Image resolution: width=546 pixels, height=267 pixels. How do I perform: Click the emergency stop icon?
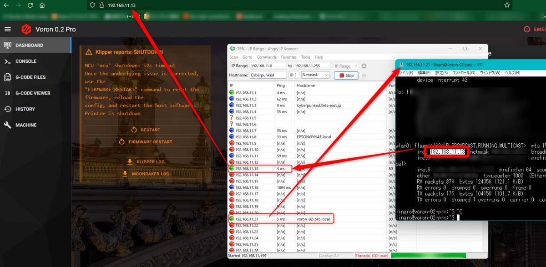pos(527,29)
